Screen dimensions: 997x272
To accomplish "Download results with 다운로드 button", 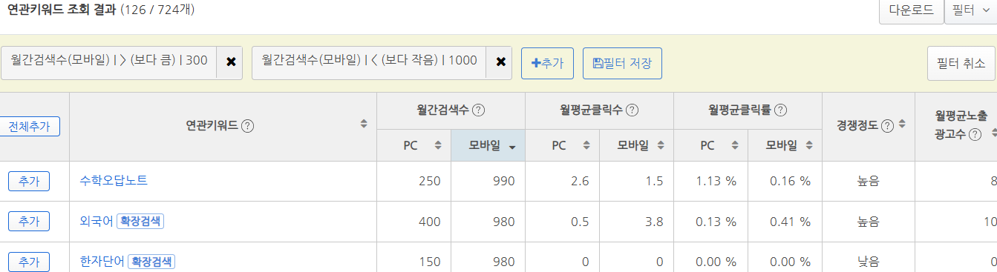I will pos(911,11).
